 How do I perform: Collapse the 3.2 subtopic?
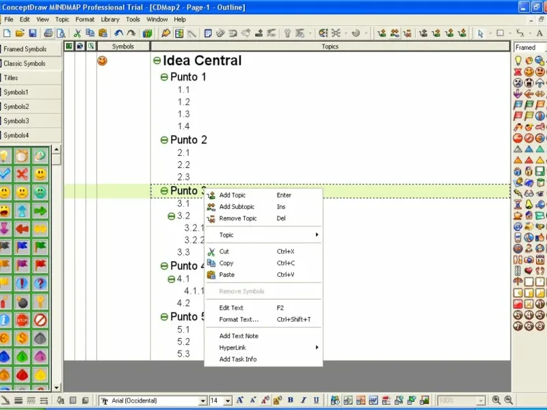171,217
